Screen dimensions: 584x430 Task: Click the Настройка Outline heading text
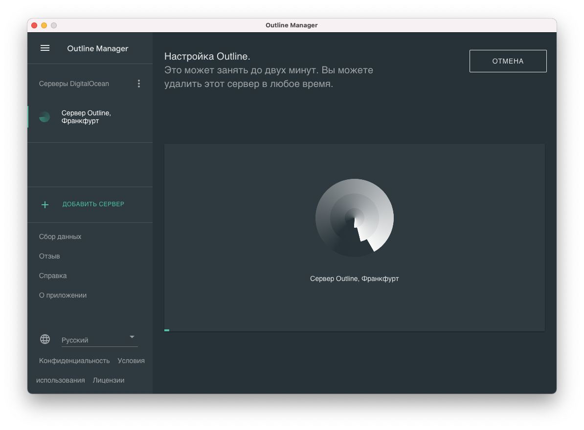coord(207,56)
